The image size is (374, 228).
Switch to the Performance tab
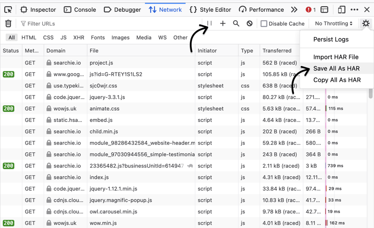coord(261,10)
